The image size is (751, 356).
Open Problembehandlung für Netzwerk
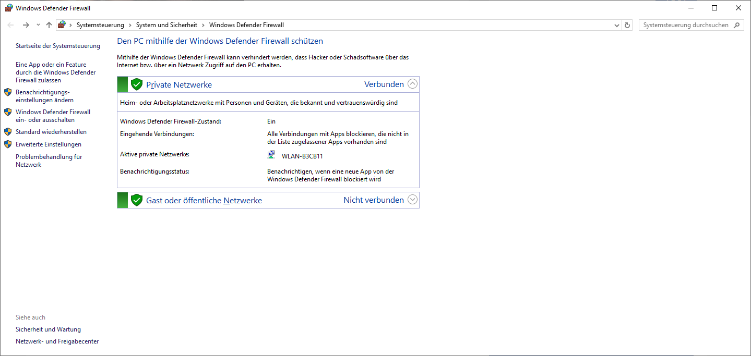click(49, 161)
